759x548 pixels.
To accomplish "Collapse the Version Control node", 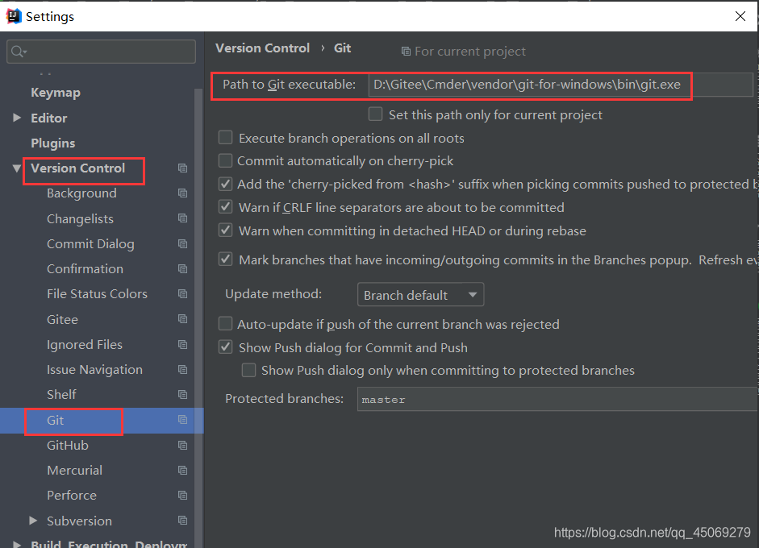I will tap(17, 168).
